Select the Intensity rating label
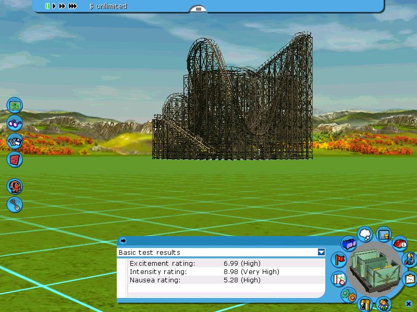This screenshot has height=312, width=417. [158, 271]
